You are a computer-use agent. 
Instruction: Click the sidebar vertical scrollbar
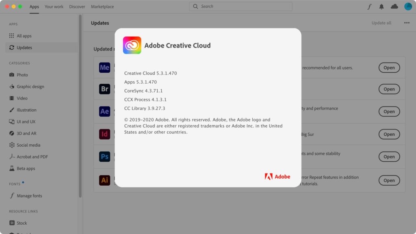pos(80,106)
